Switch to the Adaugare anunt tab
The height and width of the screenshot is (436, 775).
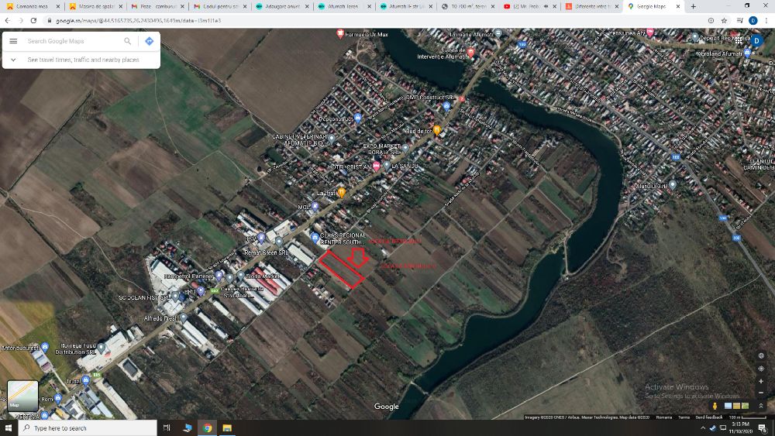[282, 6]
